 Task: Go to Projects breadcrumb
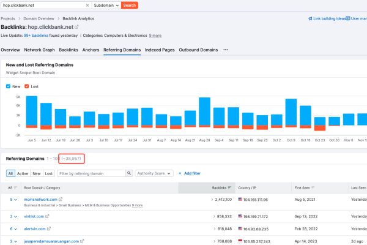8,18
